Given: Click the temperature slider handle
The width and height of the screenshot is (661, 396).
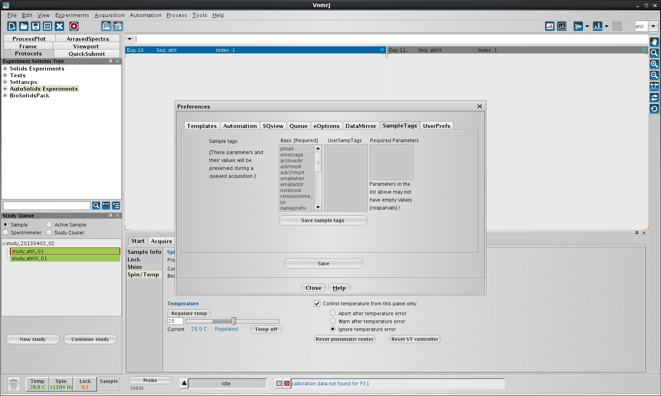Looking at the screenshot, I should tap(234, 321).
